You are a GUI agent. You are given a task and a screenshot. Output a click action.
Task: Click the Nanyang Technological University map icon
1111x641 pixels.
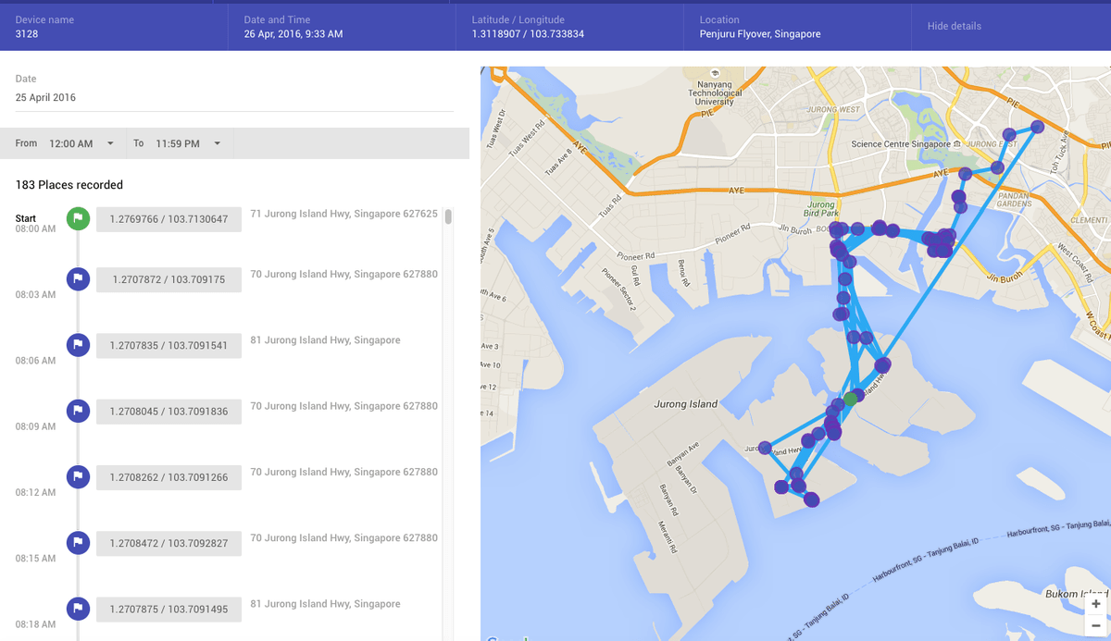point(714,73)
